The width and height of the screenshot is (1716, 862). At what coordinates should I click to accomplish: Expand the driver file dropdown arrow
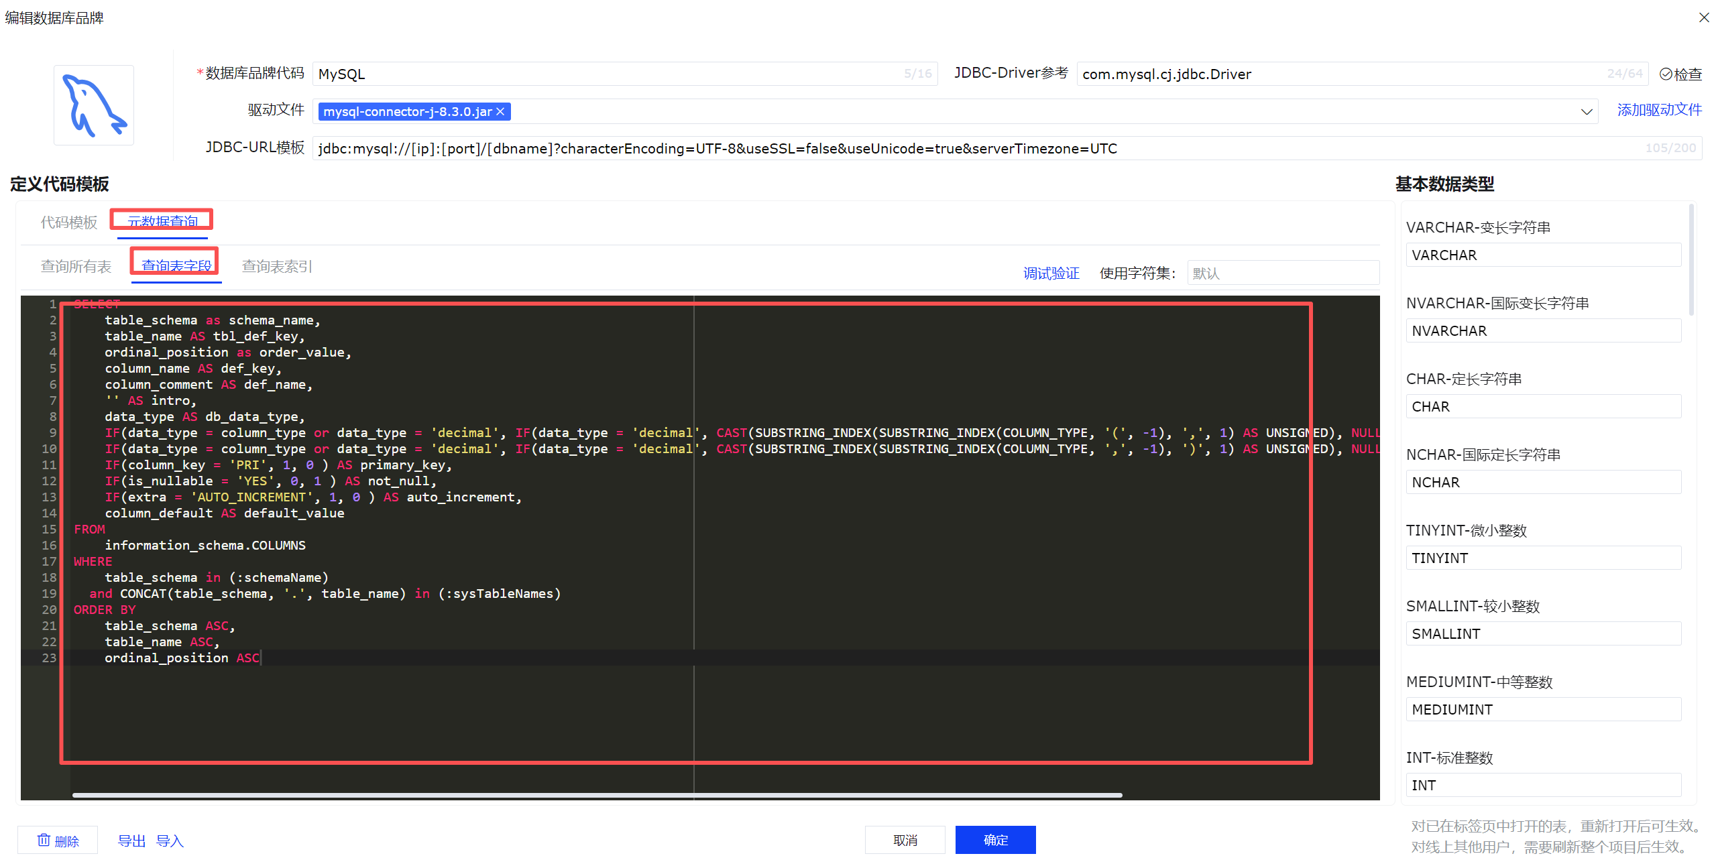tap(1586, 112)
